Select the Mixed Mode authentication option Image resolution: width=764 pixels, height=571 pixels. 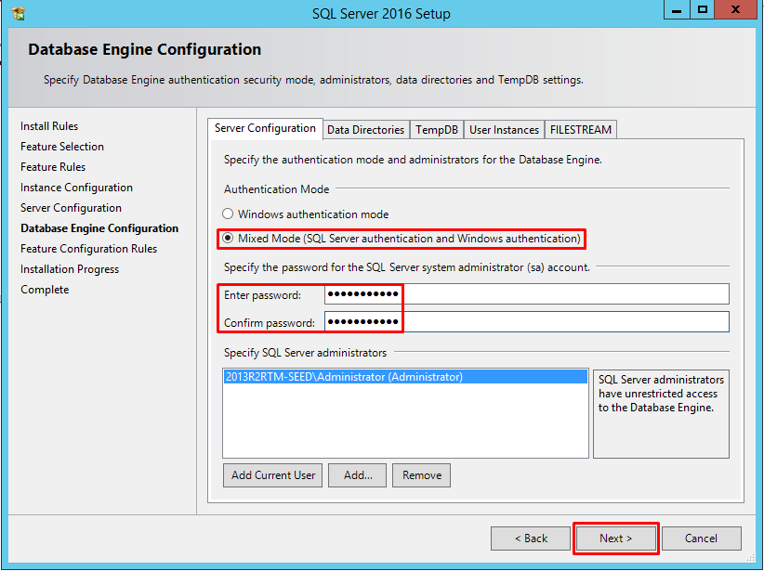(228, 239)
